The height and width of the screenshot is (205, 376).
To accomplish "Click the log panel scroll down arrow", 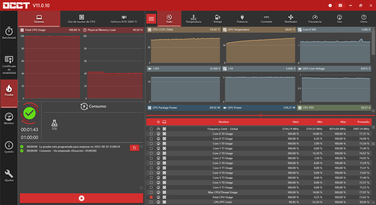I will click(141, 187).
